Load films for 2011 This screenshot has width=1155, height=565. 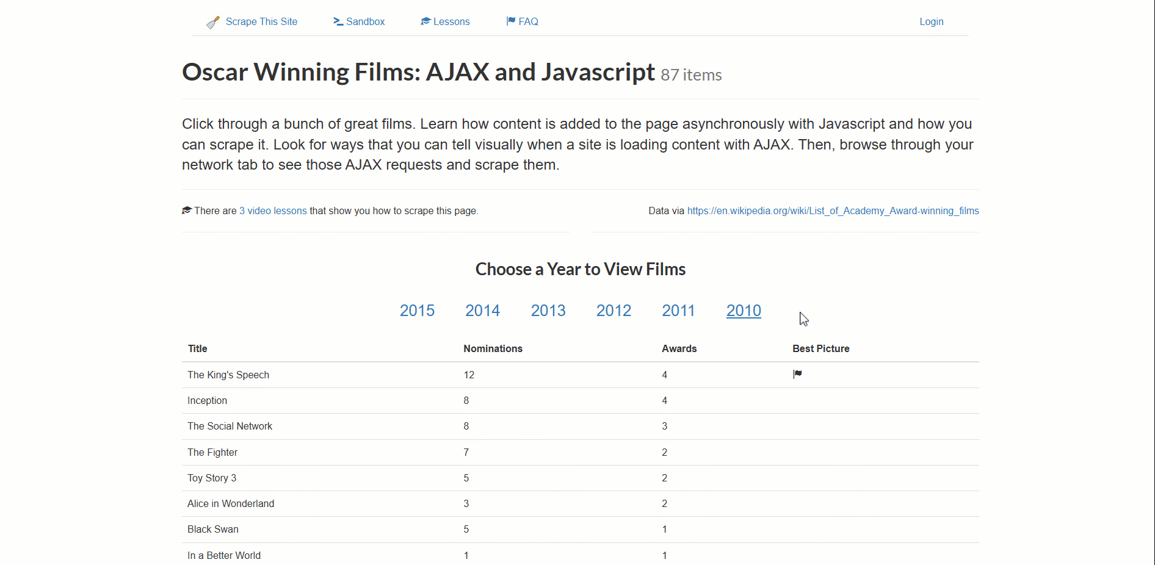tap(678, 311)
